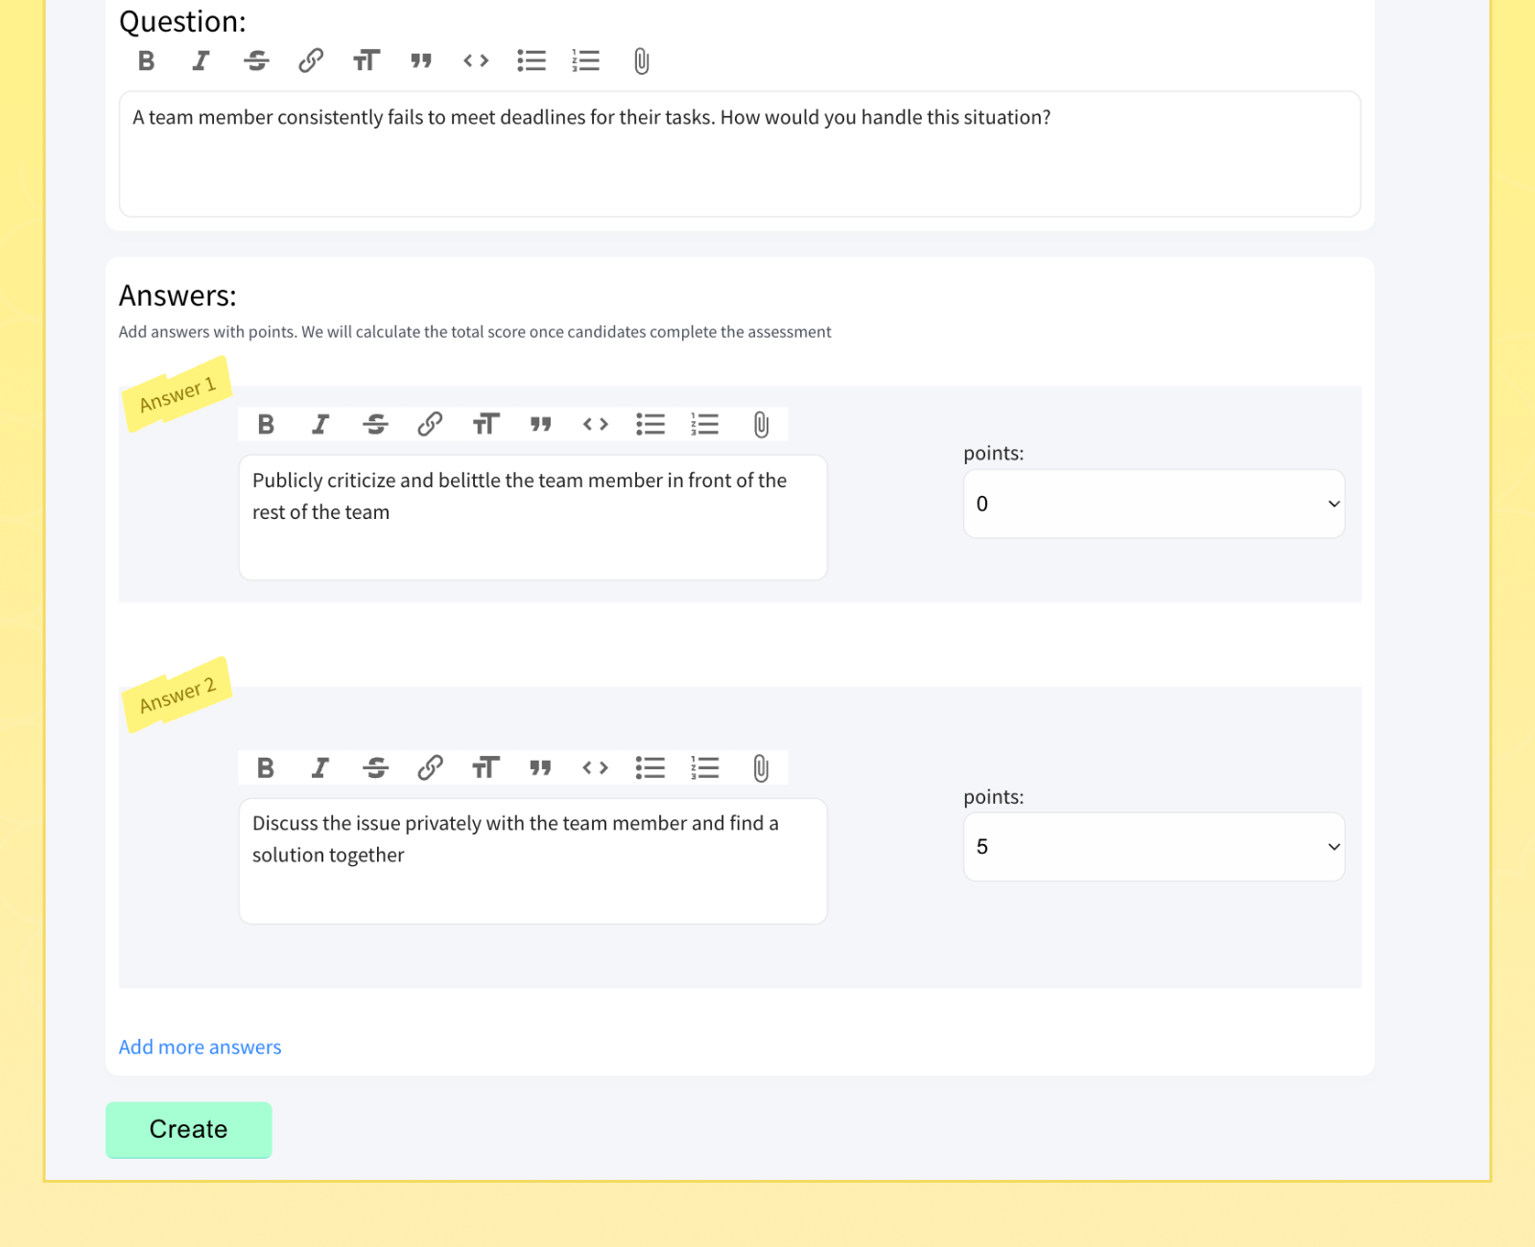Click inside the Question text field

[x=739, y=153]
